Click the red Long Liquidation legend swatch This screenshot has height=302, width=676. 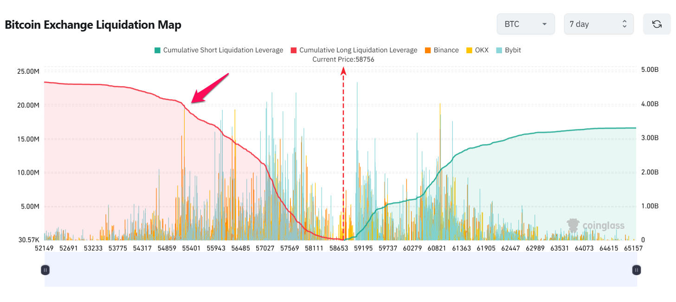click(x=294, y=50)
